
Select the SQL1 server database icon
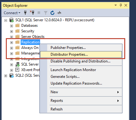point(11,20)
